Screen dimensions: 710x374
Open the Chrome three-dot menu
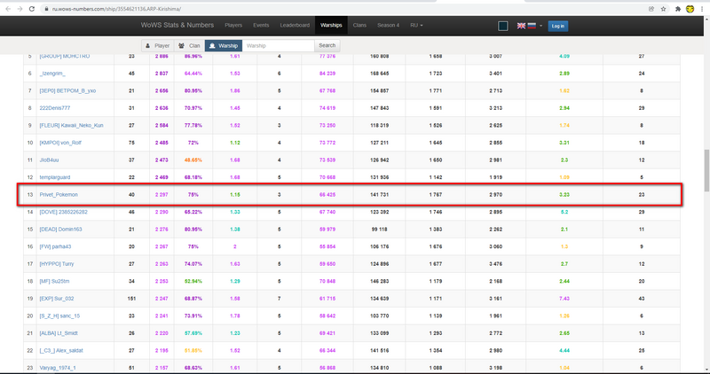tap(702, 8)
